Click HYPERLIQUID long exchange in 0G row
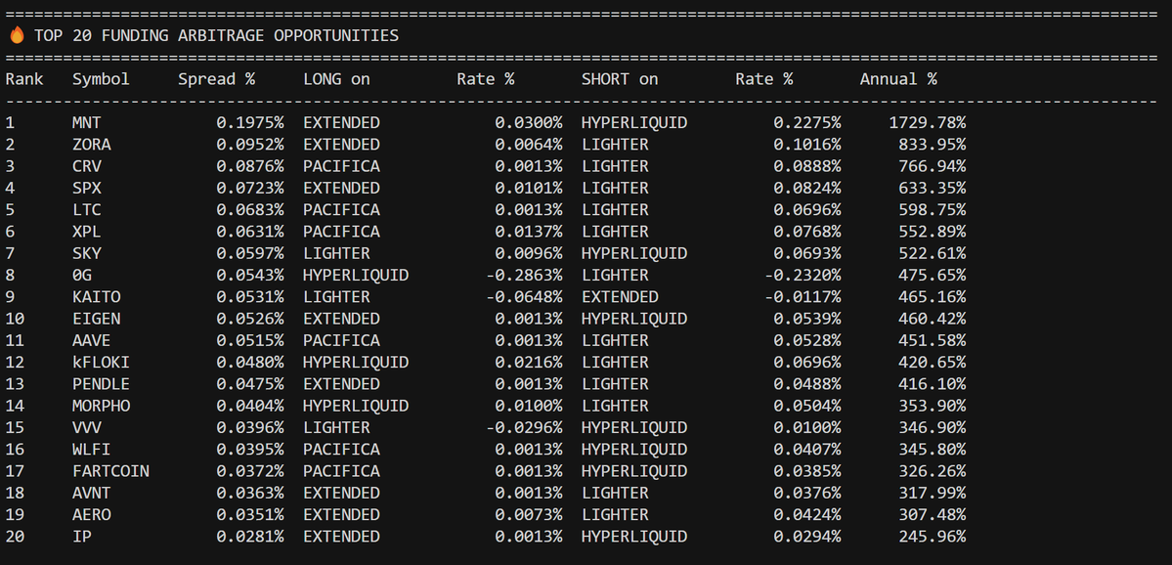The image size is (1172, 565). pos(356,275)
